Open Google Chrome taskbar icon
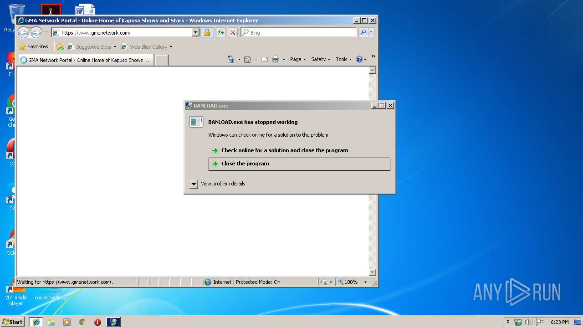The height and width of the screenshot is (328, 583). [82, 322]
